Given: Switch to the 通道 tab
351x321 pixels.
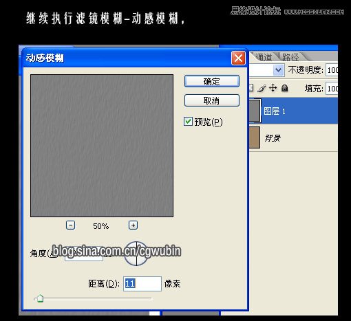Looking at the screenshot, I should click(x=264, y=57).
